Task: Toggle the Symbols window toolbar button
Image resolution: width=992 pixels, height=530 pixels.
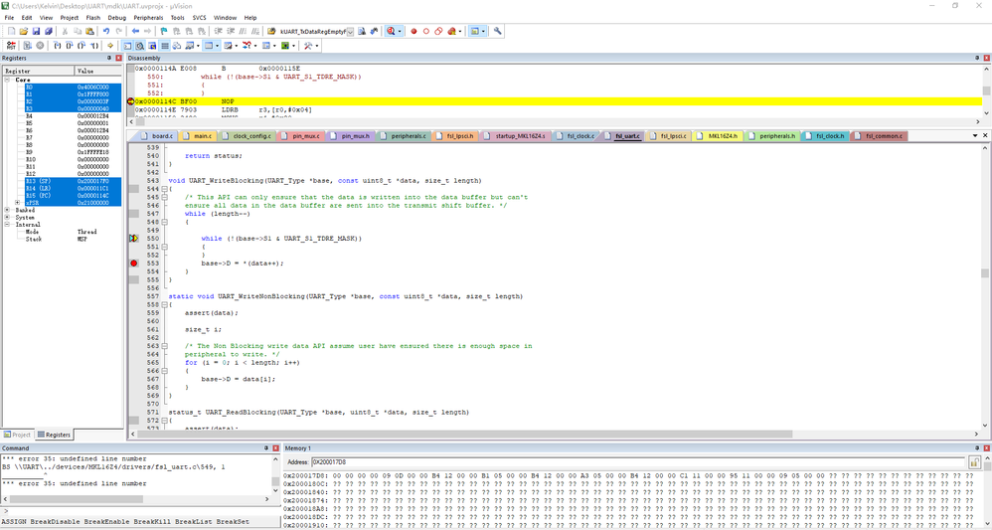Action: point(152,46)
